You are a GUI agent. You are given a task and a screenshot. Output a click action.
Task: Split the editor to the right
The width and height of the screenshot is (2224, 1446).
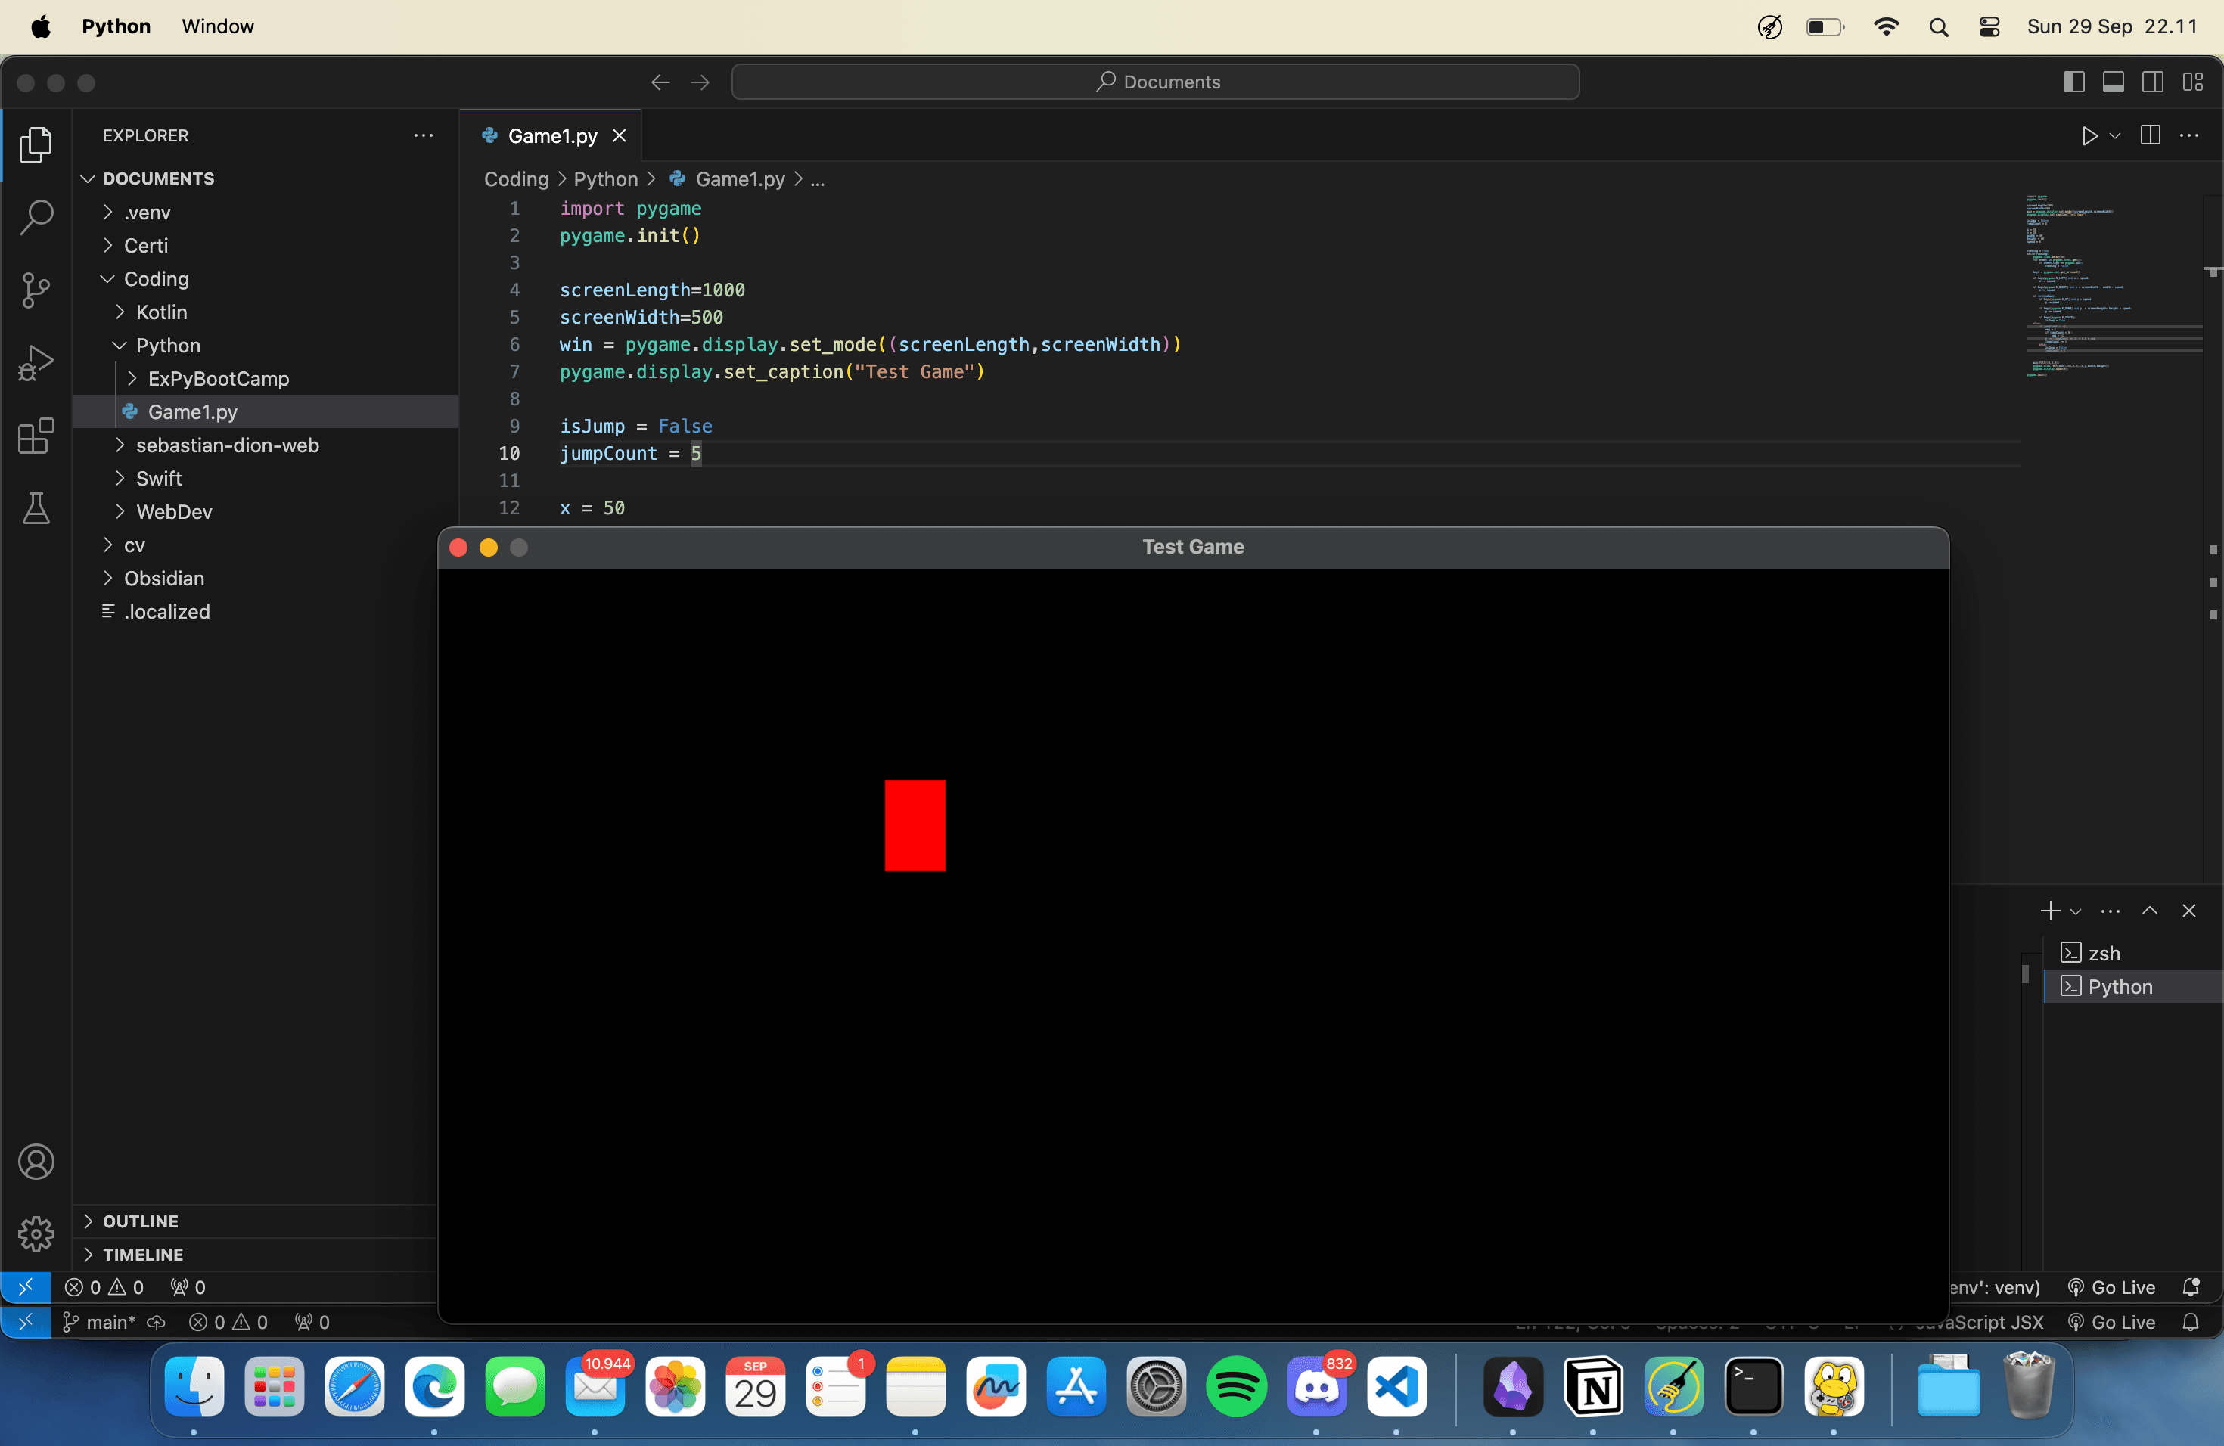[x=2149, y=136]
